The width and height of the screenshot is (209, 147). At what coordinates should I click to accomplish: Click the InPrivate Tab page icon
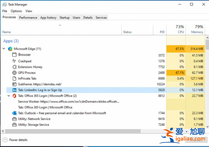[14, 78]
